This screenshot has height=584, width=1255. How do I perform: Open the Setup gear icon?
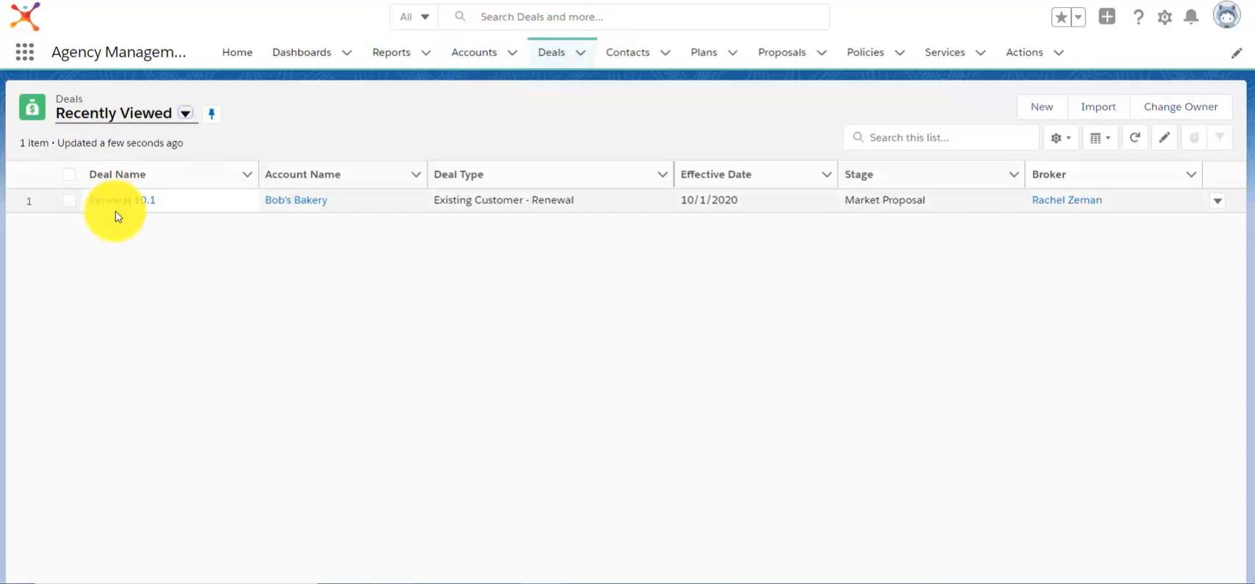tap(1165, 17)
